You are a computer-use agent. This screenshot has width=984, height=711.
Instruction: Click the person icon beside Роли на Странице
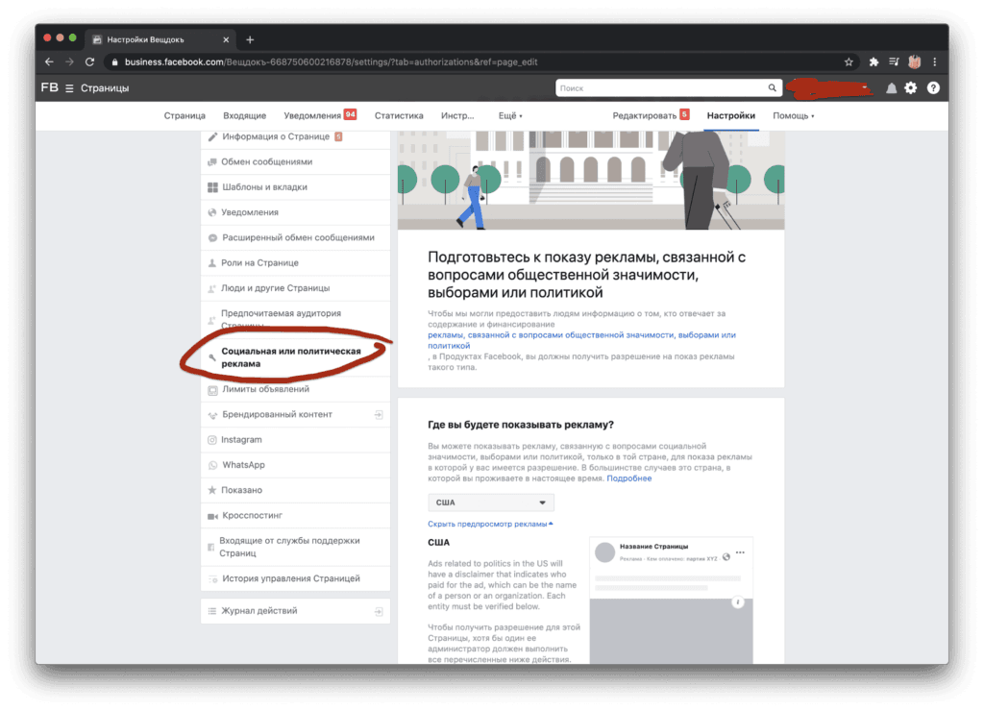[212, 263]
